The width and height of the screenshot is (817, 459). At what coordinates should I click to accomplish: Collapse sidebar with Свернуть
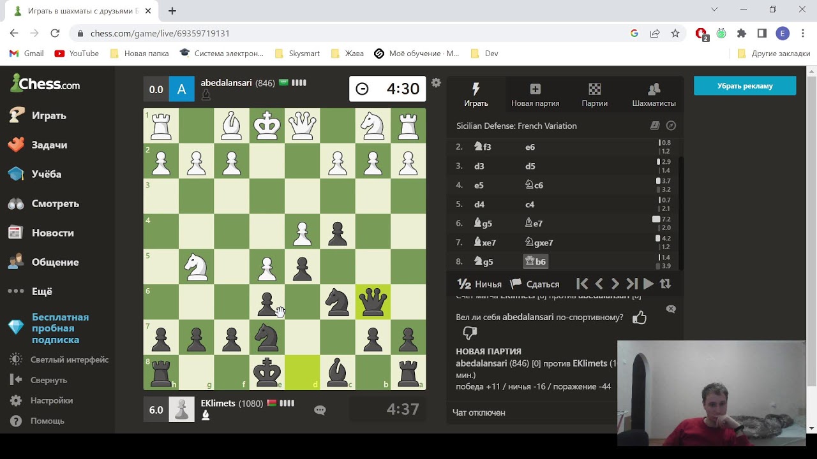(39, 380)
